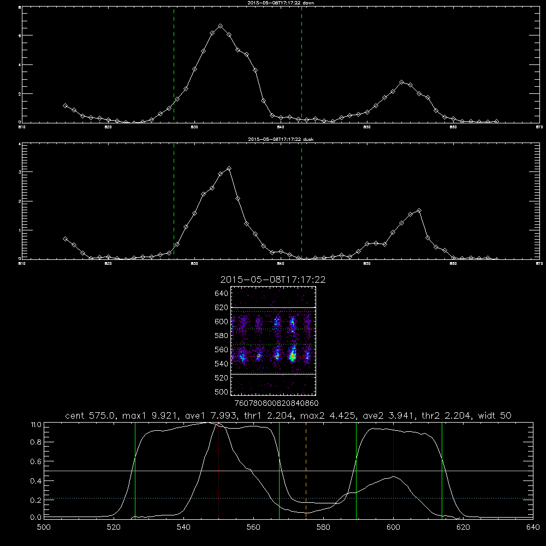Click x-axis label '500' of the bottom plot

pyautogui.click(x=44, y=527)
